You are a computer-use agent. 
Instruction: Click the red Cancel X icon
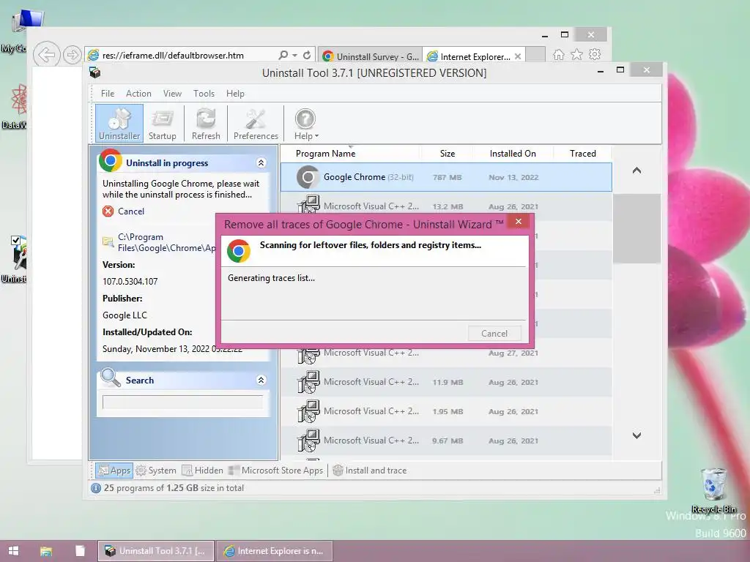coord(108,211)
